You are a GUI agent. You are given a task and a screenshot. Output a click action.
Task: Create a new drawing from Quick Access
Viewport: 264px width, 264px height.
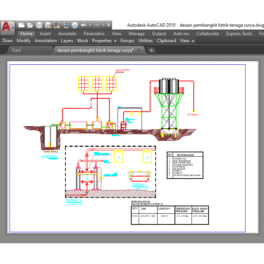click(x=21, y=25)
